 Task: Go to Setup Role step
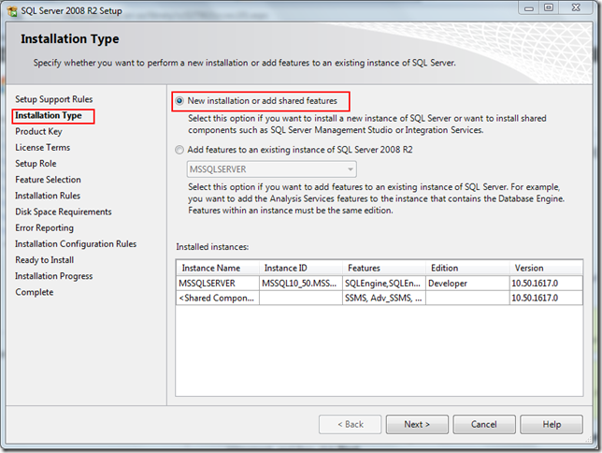(36, 164)
